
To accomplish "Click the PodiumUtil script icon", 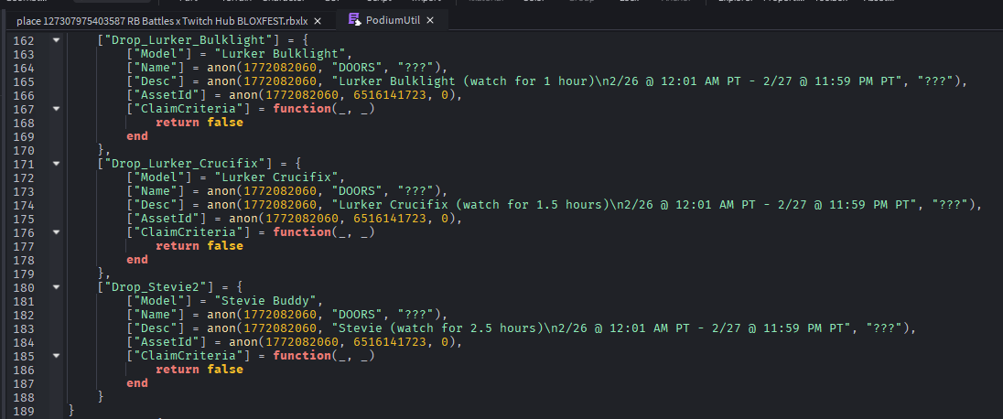I will (x=354, y=20).
